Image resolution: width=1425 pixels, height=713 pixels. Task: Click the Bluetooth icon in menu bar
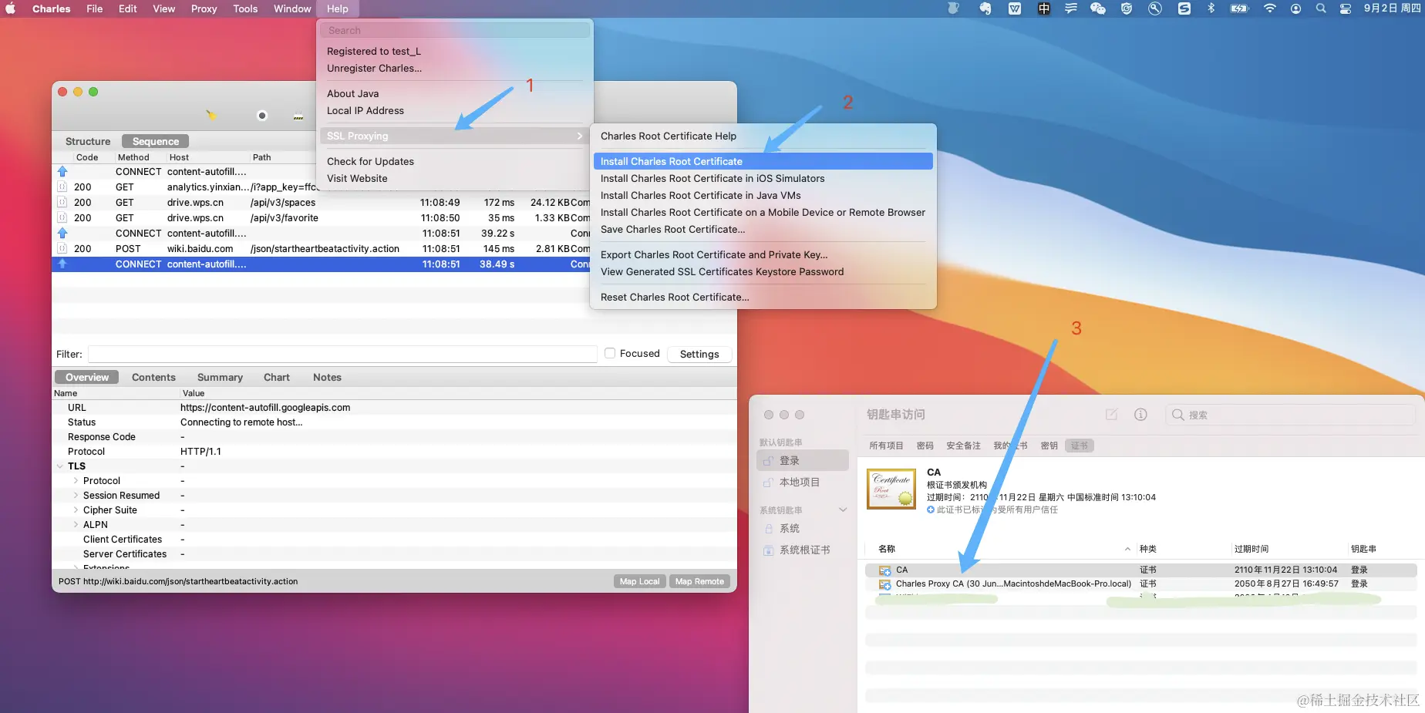tap(1211, 8)
